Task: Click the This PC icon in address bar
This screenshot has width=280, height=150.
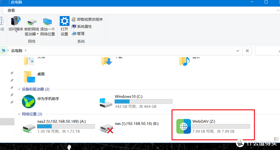Action: 3,51
